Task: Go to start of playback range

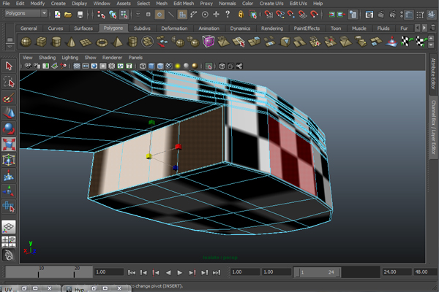Action: (132, 272)
